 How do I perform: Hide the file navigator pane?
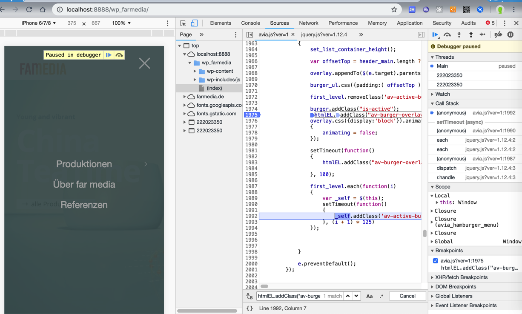coord(250,35)
